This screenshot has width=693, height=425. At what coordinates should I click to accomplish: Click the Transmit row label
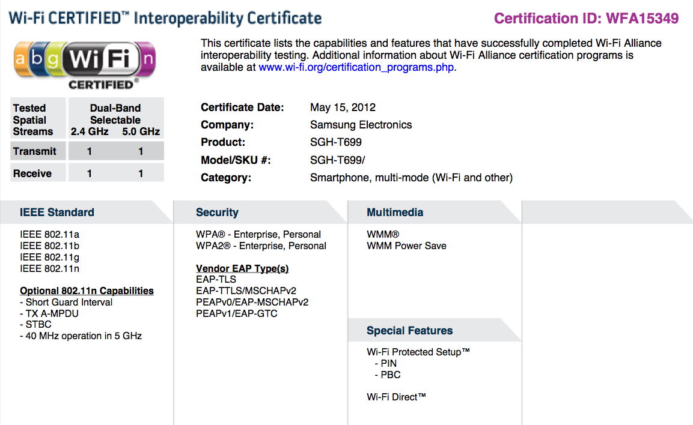(x=35, y=152)
